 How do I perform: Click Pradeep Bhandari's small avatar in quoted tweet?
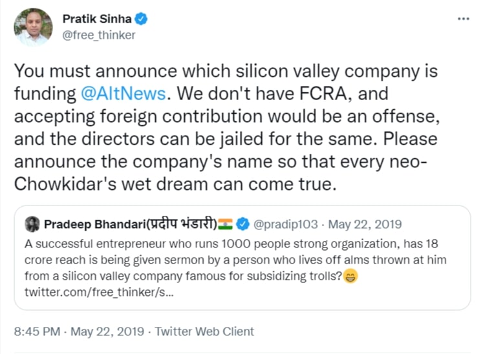[32, 224]
